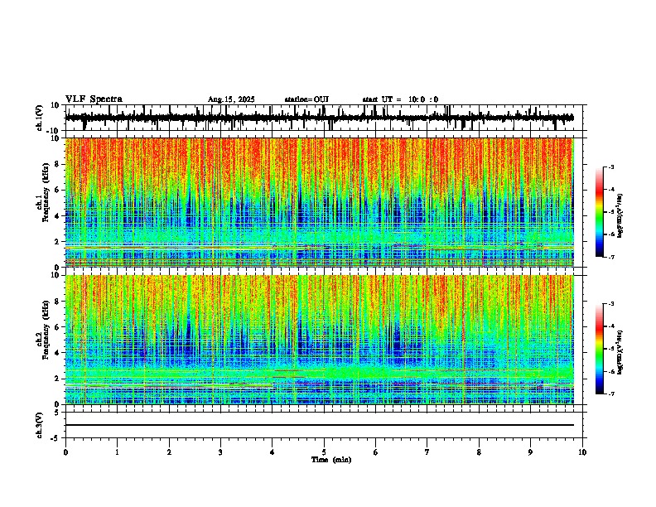Click the ch.2 "Frequency (kHz)" axis label
656x507 pixels.
[46, 330]
